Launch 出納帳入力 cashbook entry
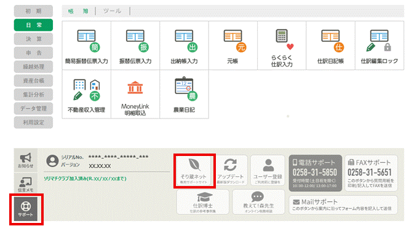 (184, 45)
